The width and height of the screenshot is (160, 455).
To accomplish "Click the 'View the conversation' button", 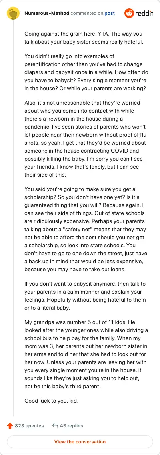I will [80, 442].
